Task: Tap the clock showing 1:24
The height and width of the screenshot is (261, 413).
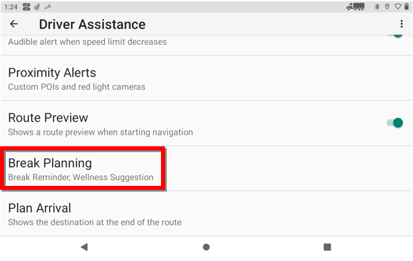Action: click(x=11, y=7)
